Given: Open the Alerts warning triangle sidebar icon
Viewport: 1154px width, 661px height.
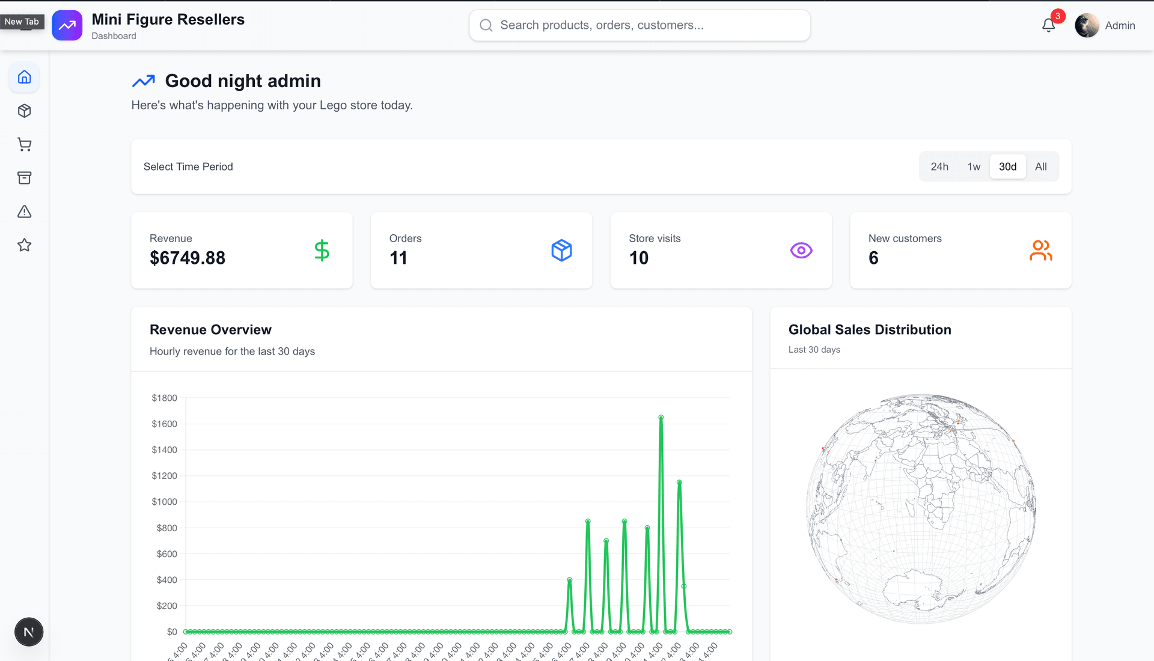Looking at the screenshot, I should click(24, 212).
